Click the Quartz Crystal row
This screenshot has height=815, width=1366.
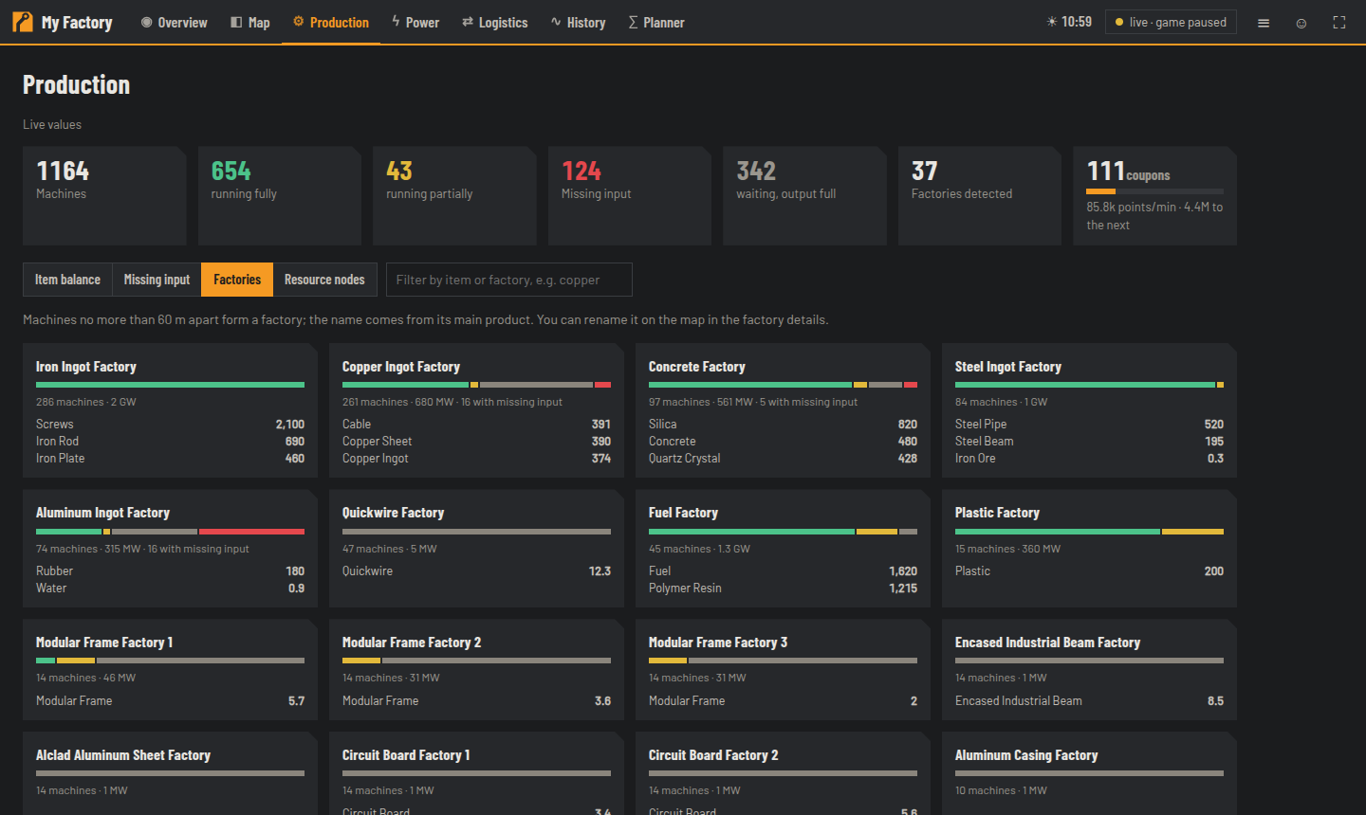pyautogui.click(x=783, y=459)
